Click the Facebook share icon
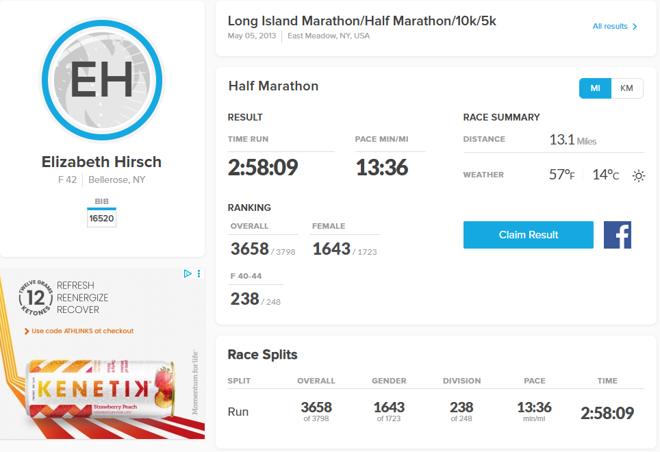Image resolution: width=660 pixels, height=452 pixels. [617, 235]
